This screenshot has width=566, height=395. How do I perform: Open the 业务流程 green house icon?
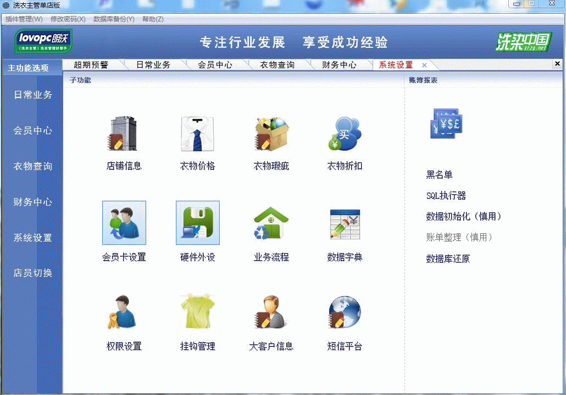(271, 223)
